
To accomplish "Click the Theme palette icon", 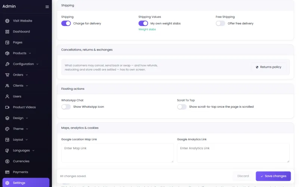I will pos(7,129).
